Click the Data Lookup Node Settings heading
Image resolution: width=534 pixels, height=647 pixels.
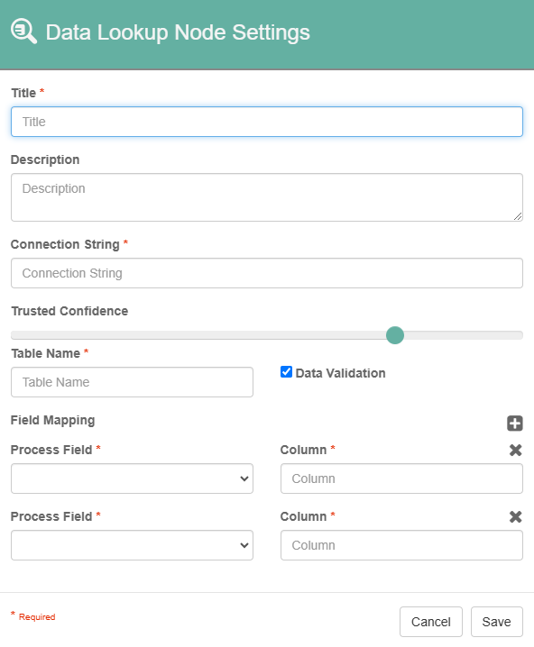pyautogui.click(x=178, y=32)
